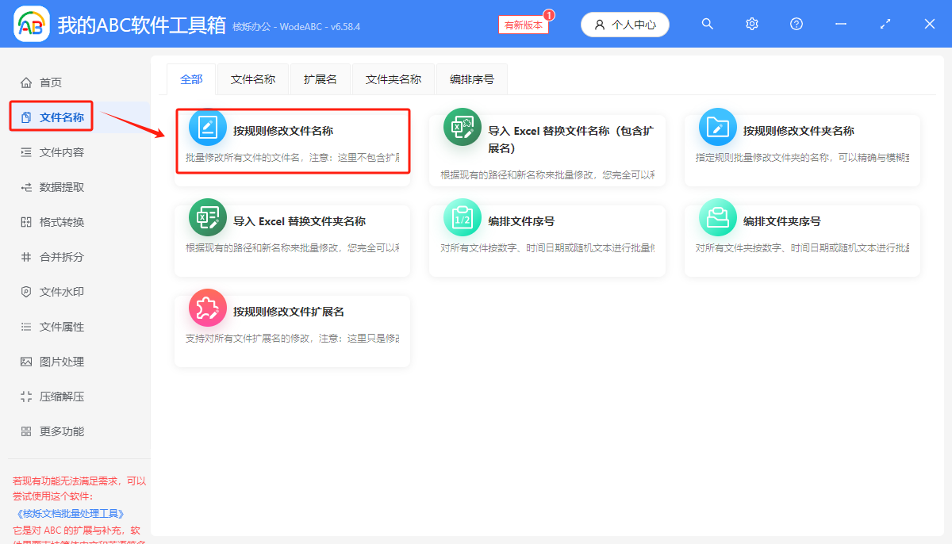The width and height of the screenshot is (952, 544).
Task: Click the help question mark icon
Action: click(x=796, y=24)
